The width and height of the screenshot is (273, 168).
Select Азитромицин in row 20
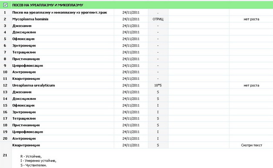click(24, 138)
